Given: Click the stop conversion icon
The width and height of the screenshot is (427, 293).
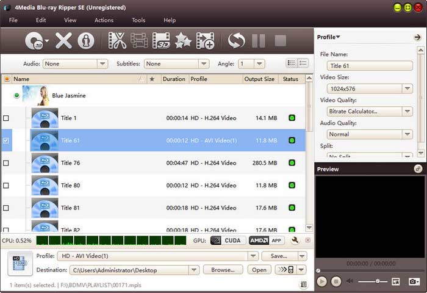Looking at the screenshot, I should coord(281,41).
